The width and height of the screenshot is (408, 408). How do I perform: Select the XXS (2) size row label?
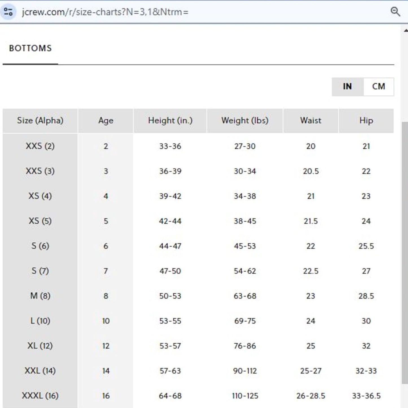[x=40, y=146]
